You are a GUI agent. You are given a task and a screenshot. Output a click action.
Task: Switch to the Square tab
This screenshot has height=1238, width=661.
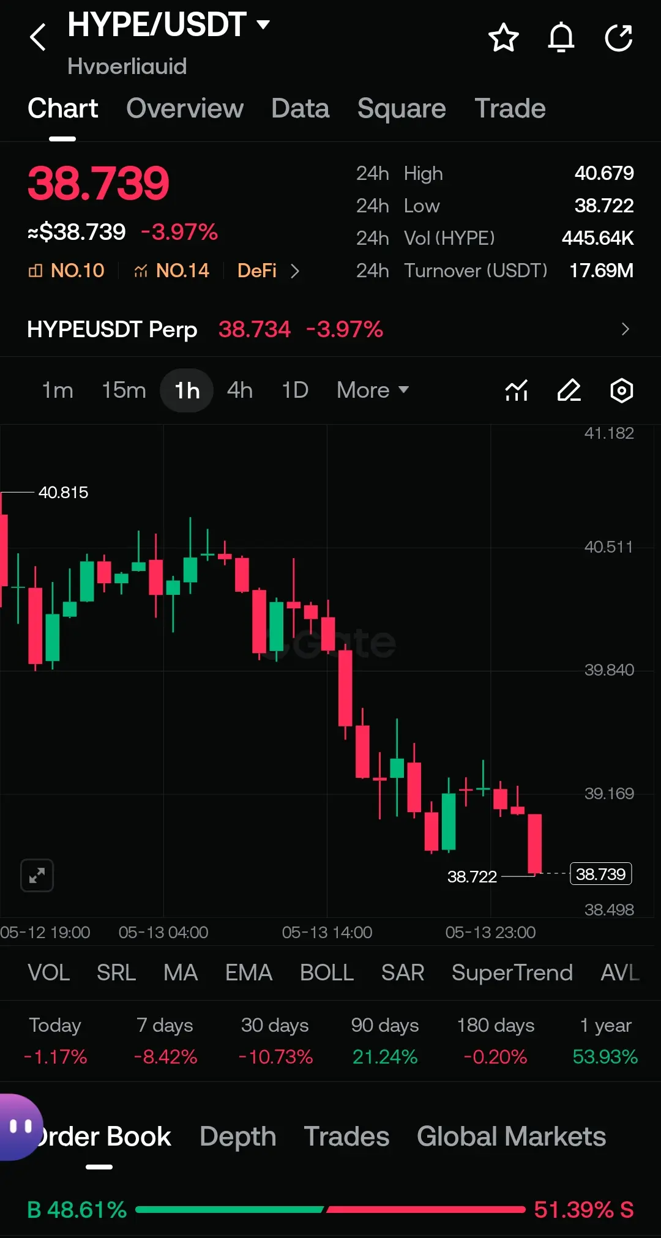(x=401, y=108)
